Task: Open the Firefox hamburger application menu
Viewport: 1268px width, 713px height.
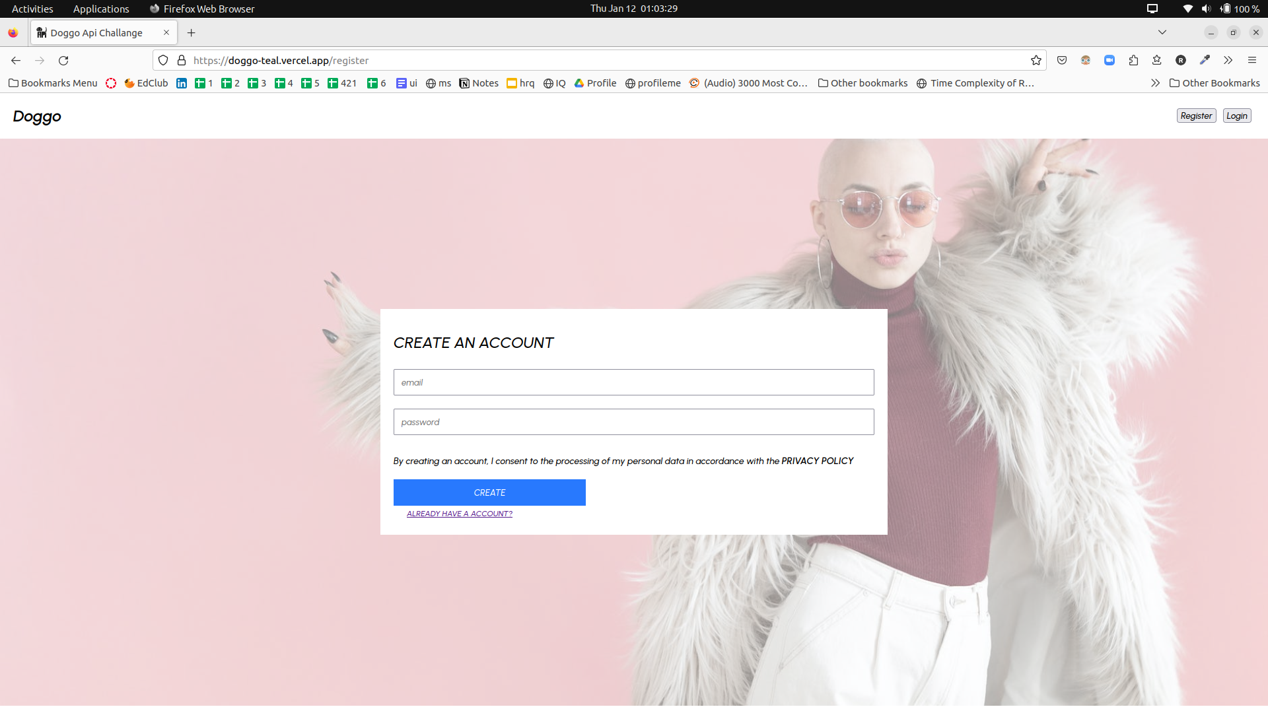Action: (1252, 60)
